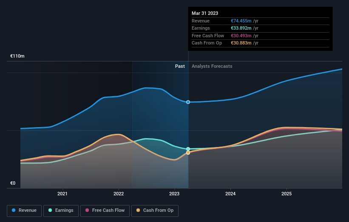349x222 pixels.
Task: Click the Earnings row label in tooltip
Action: [x=201, y=28]
